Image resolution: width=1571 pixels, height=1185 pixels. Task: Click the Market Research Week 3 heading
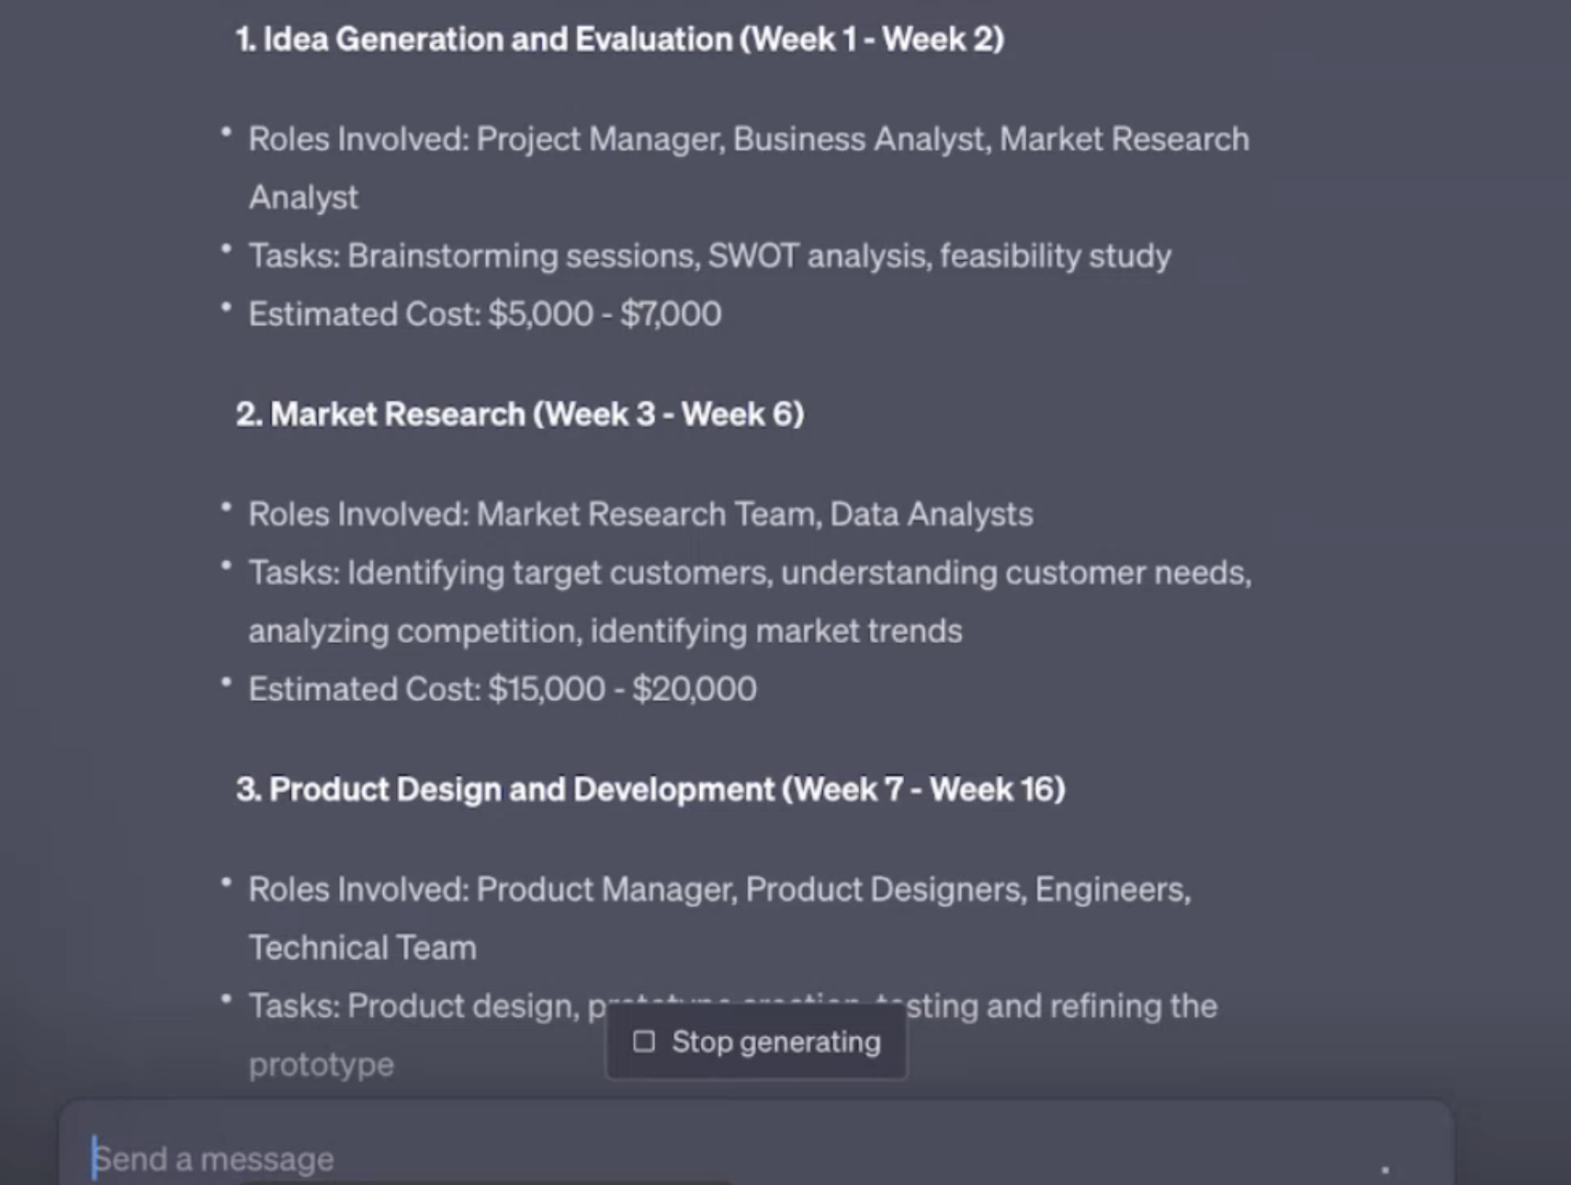[x=520, y=414]
